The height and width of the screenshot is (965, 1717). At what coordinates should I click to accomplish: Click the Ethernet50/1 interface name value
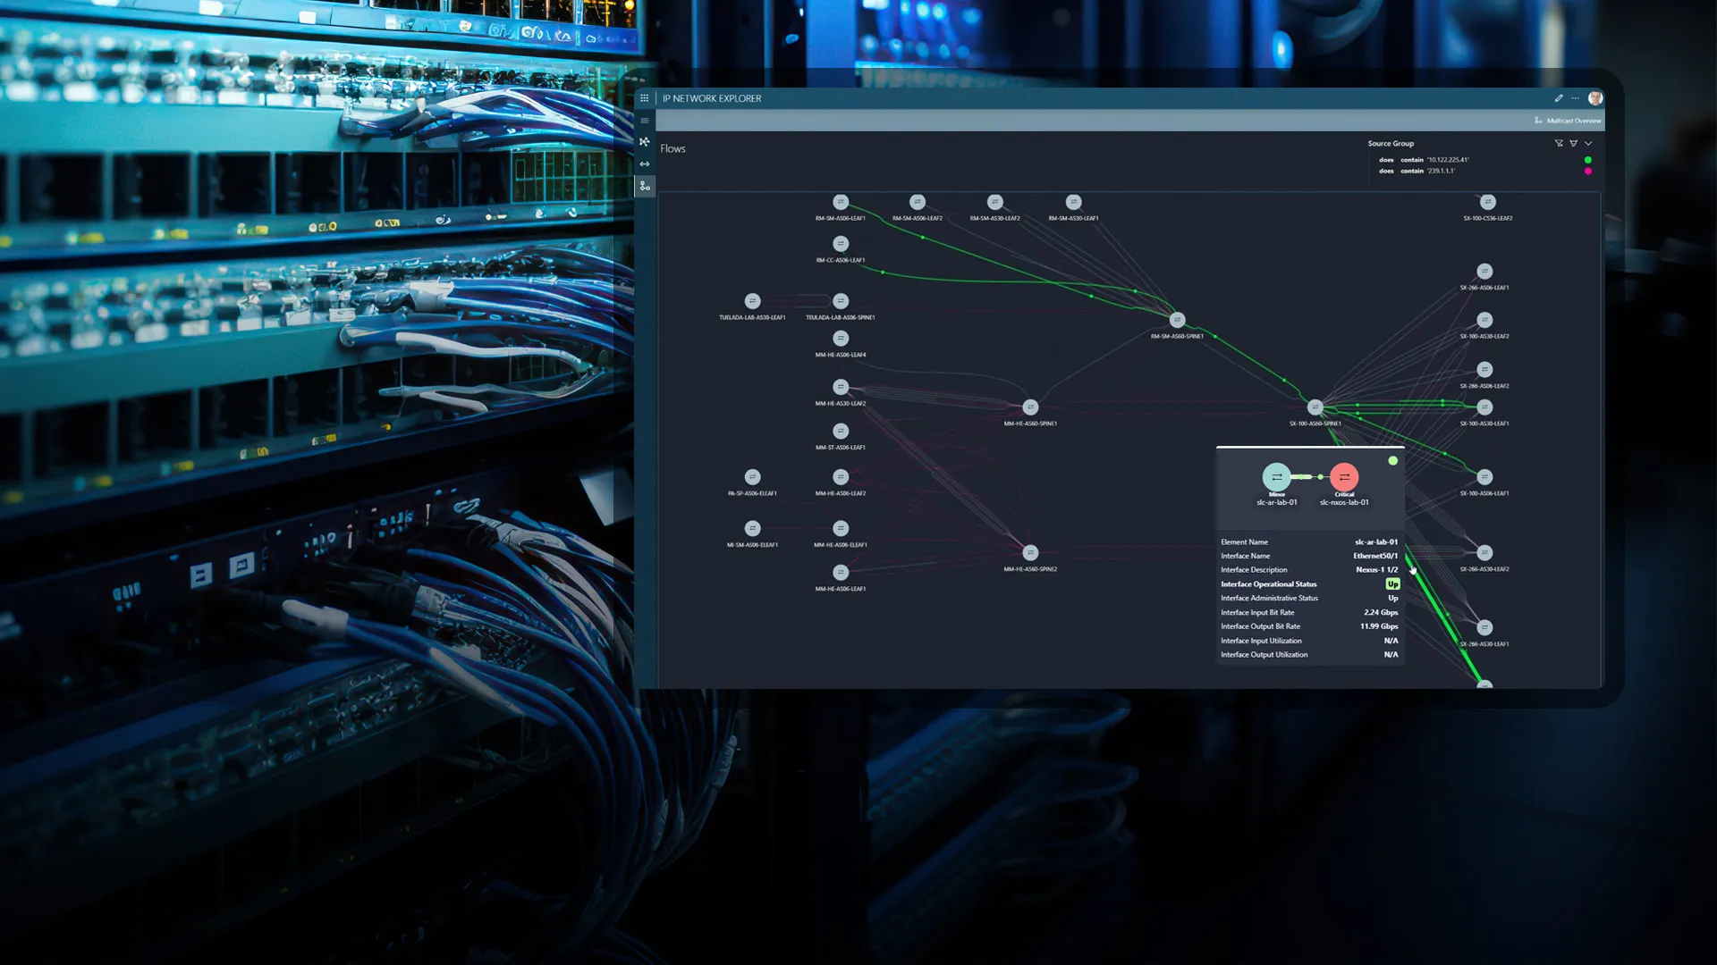click(x=1375, y=556)
